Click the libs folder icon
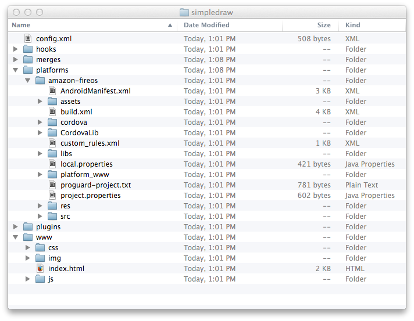Screen dimensions: 414x321 52,153
